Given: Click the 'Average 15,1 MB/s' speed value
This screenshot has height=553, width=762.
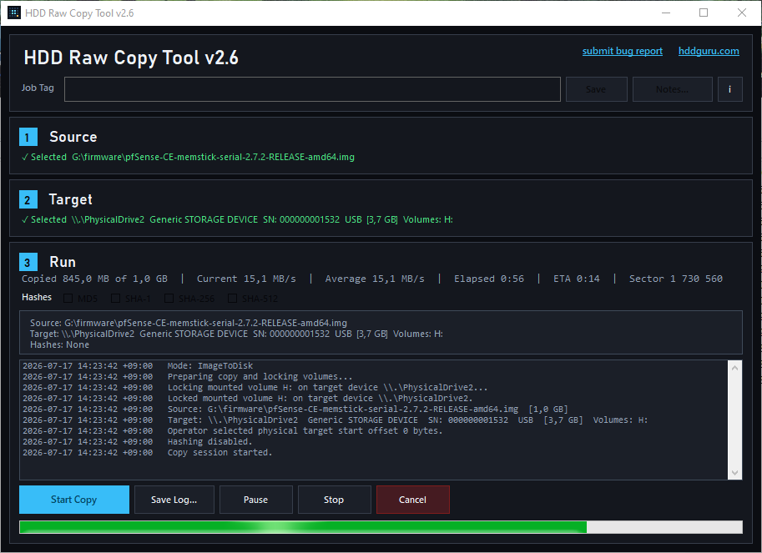Looking at the screenshot, I should [x=375, y=279].
